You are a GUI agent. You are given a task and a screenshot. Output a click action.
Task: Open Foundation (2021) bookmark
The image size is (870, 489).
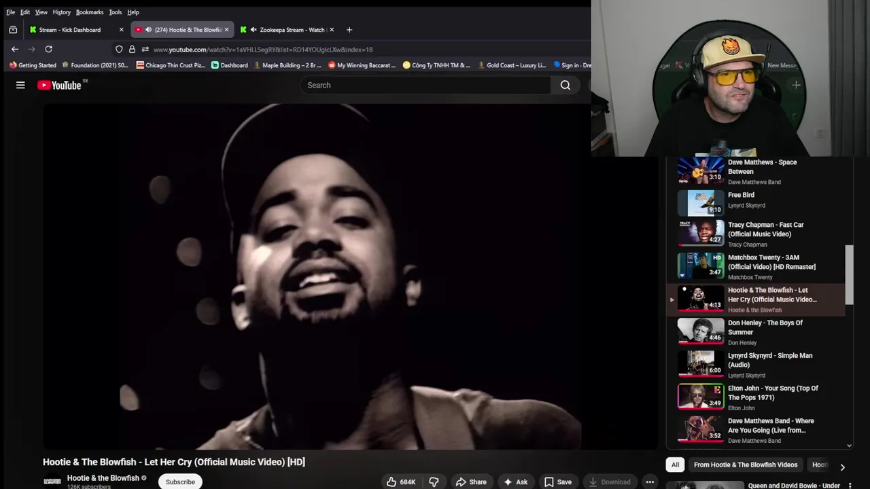point(95,65)
